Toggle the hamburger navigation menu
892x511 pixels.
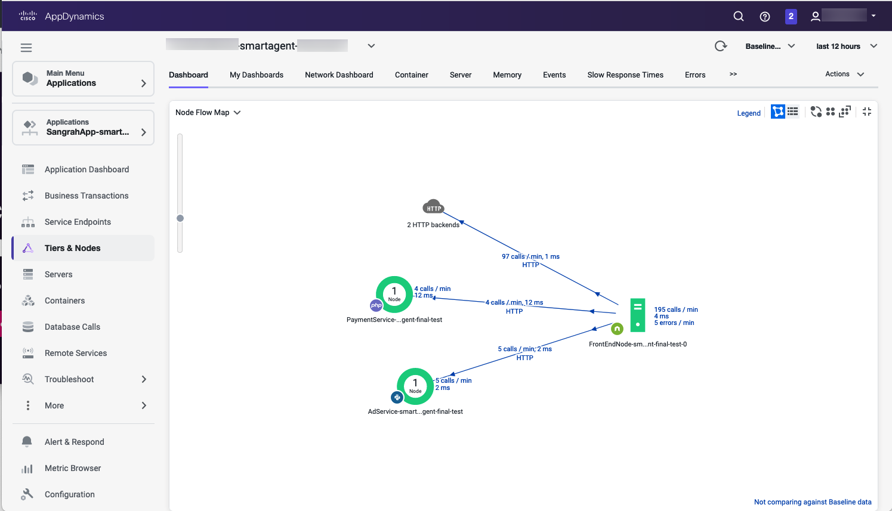(x=26, y=48)
